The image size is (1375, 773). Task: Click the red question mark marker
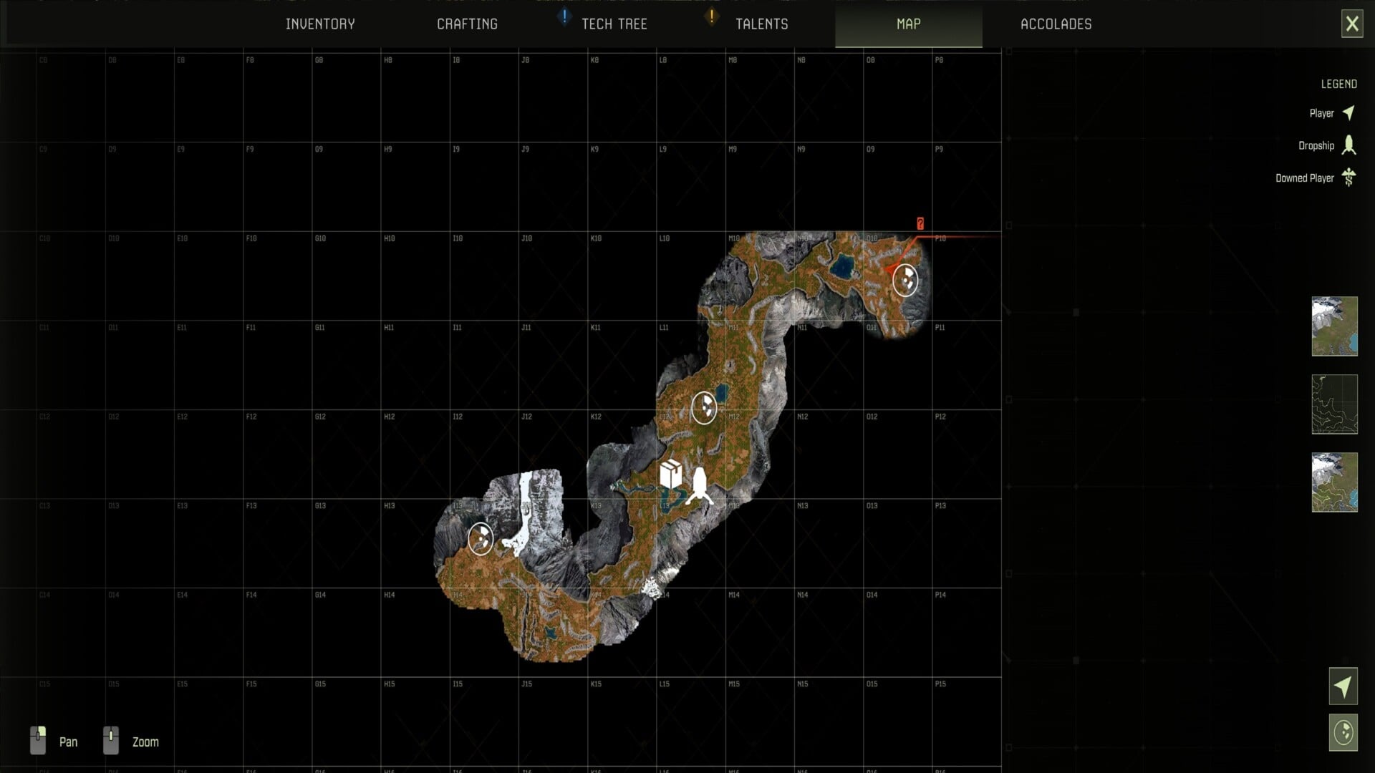[x=920, y=224]
